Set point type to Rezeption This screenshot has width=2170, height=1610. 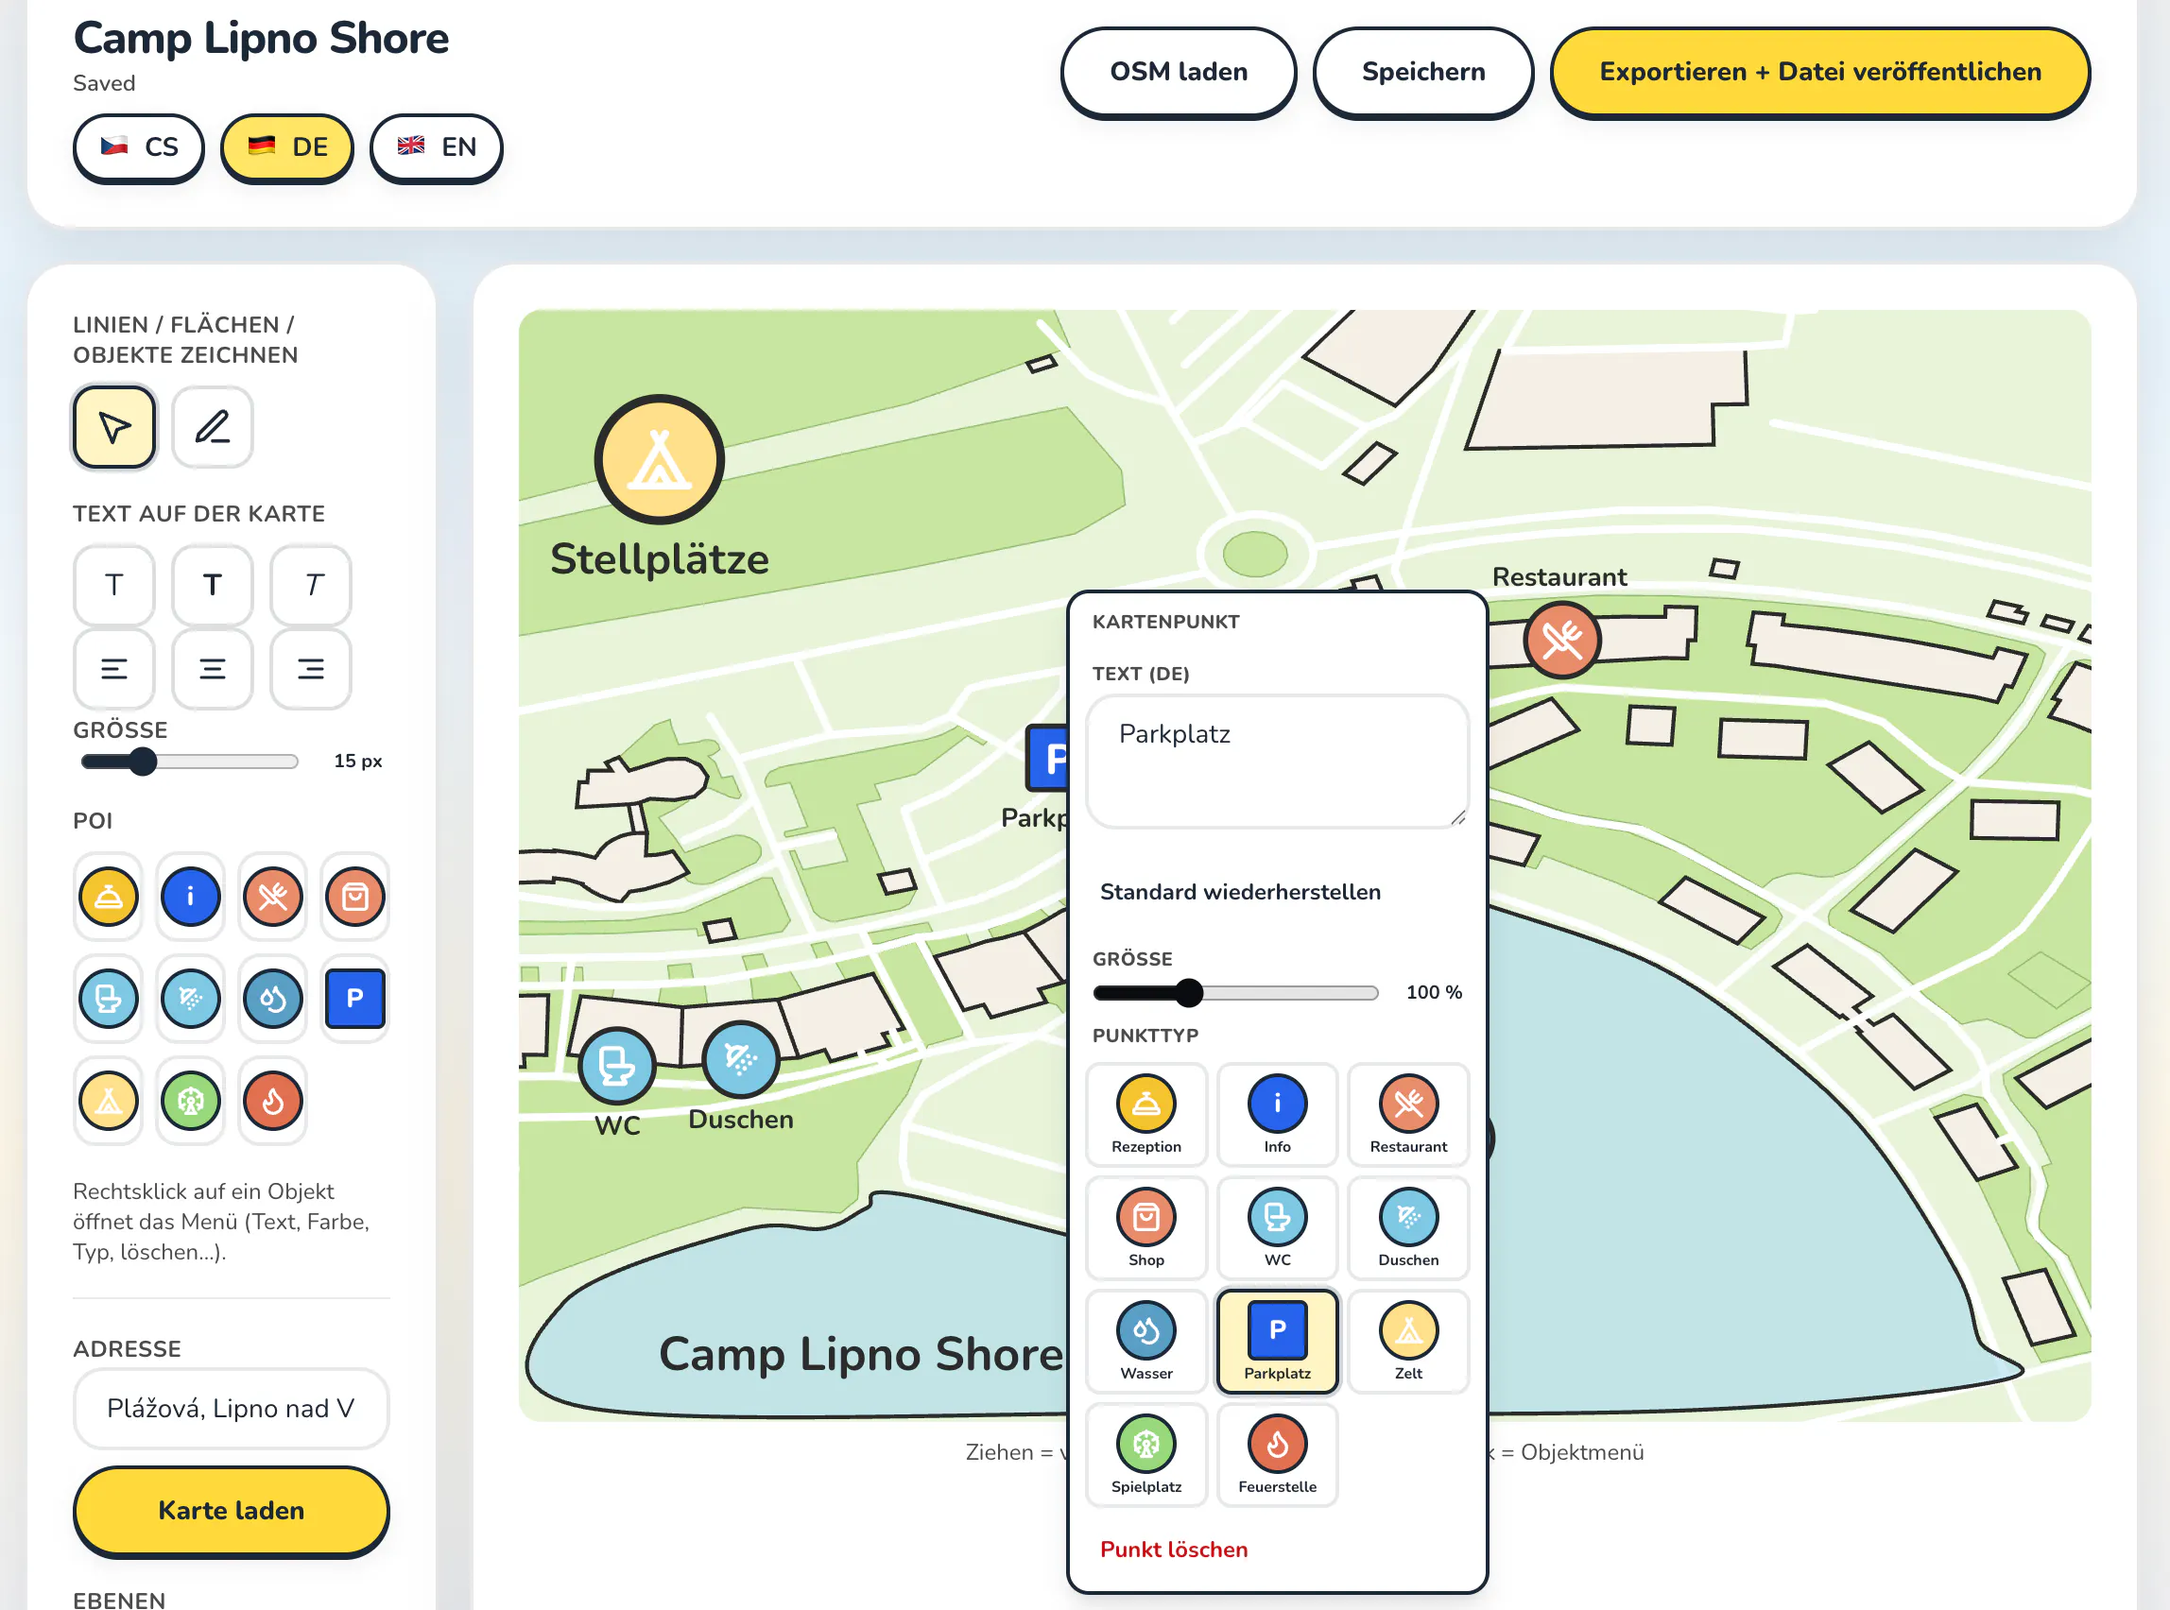pyautogui.click(x=1146, y=1114)
